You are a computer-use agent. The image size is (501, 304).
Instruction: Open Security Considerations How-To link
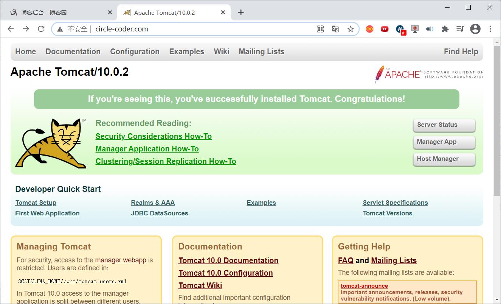[x=154, y=136]
